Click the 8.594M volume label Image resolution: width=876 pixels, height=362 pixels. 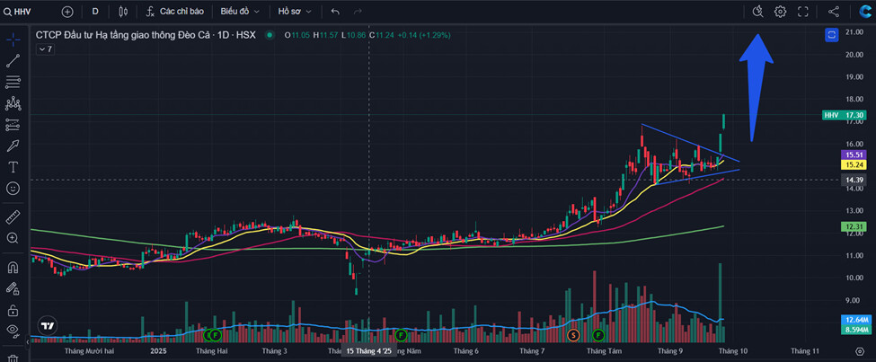click(854, 330)
